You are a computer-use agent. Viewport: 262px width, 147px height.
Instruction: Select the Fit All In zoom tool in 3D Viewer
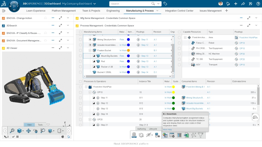12,131
